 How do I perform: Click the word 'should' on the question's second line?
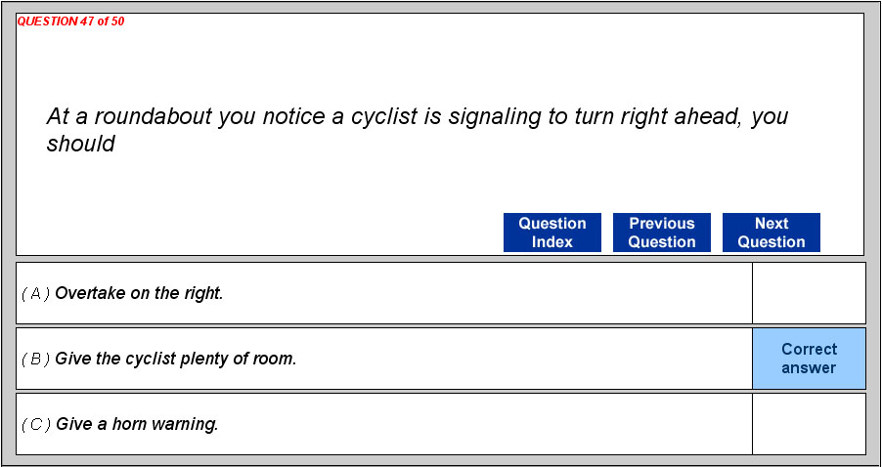(x=80, y=145)
